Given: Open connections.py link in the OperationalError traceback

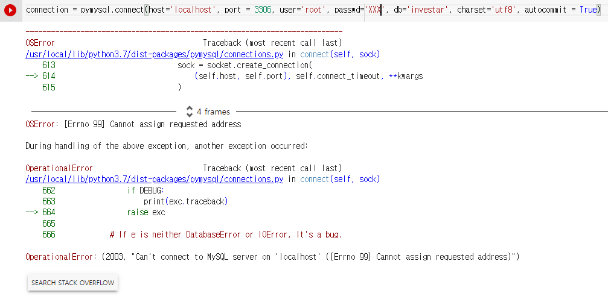Looking at the screenshot, I should click(155, 179).
